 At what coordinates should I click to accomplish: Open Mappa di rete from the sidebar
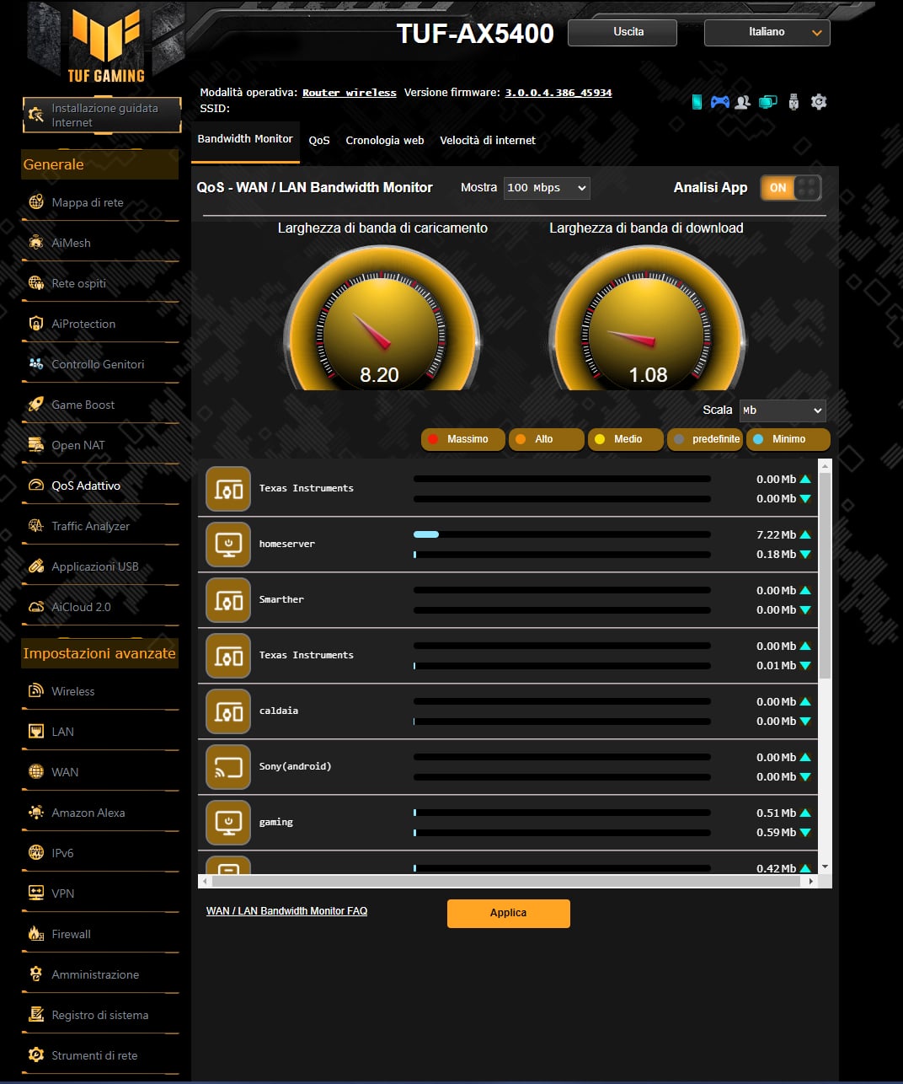[100, 202]
